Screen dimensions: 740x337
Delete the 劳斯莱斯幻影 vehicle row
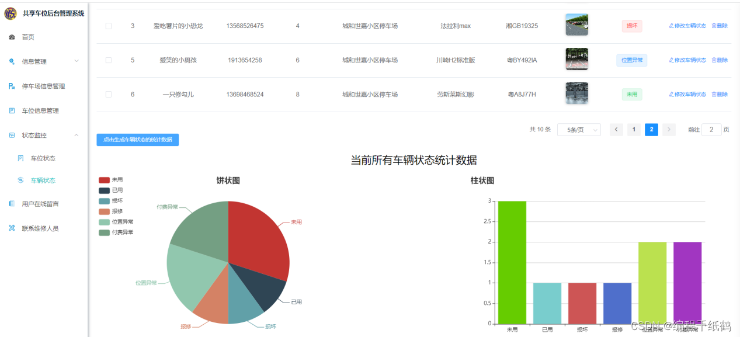pyautogui.click(x=720, y=94)
